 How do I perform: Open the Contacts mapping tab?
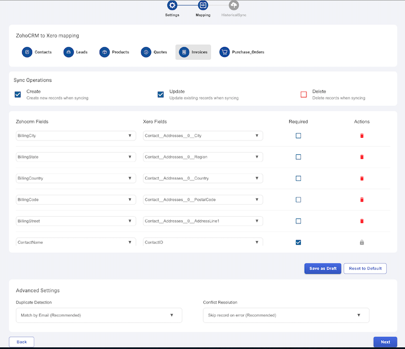(37, 52)
